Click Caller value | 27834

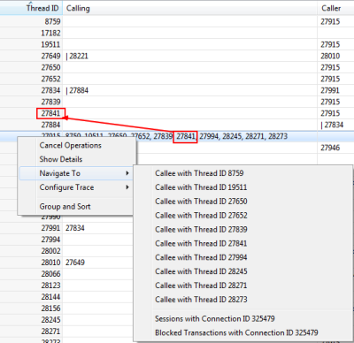(x=332, y=125)
